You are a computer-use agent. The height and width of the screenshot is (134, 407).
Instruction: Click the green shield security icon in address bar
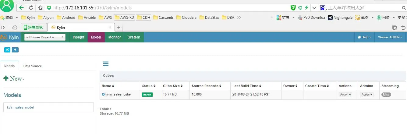coord(49,8)
